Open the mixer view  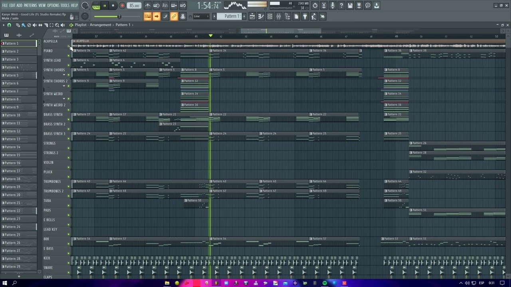coord(279,16)
